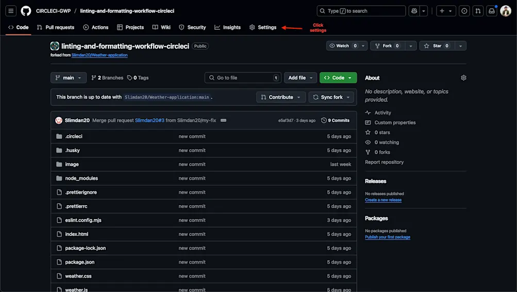Viewport: 517px width, 292px height.
Task: Edit repository details gear icon in About
Action: (463, 78)
